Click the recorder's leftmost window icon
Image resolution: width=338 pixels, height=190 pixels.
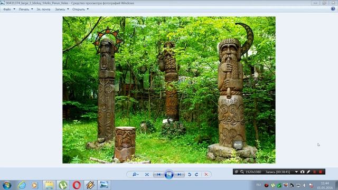pyautogui.click(x=236, y=172)
